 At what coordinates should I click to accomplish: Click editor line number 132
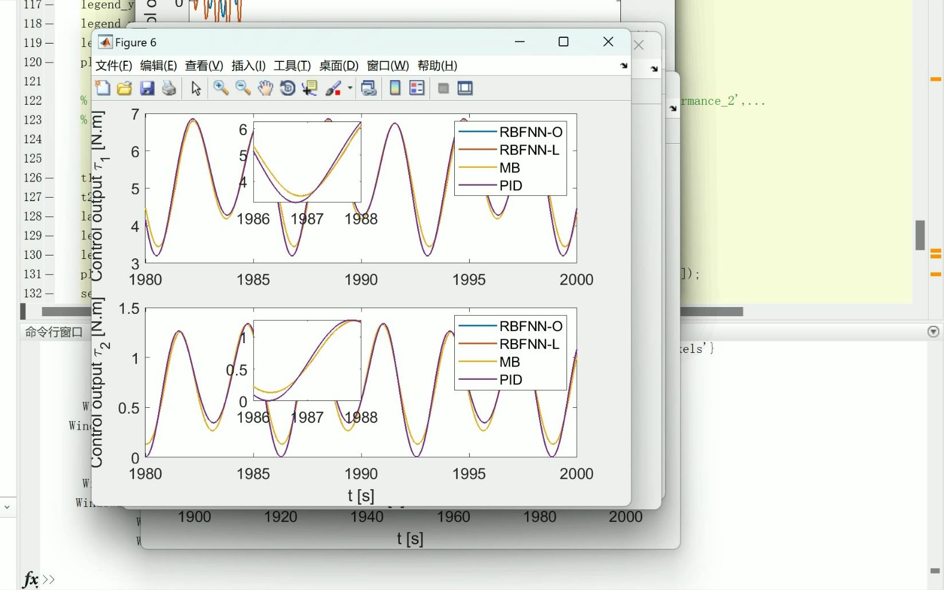pos(33,293)
